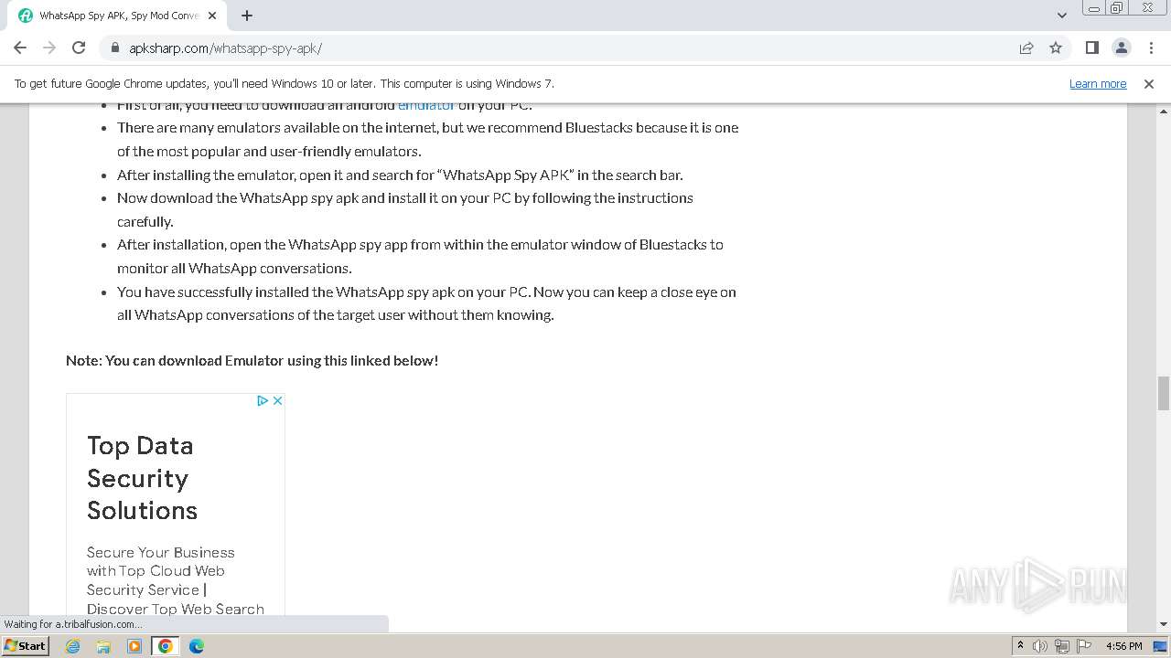Click the bullet starting You have successfully installed
This screenshot has width=1171, height=658.
[426, 303]
